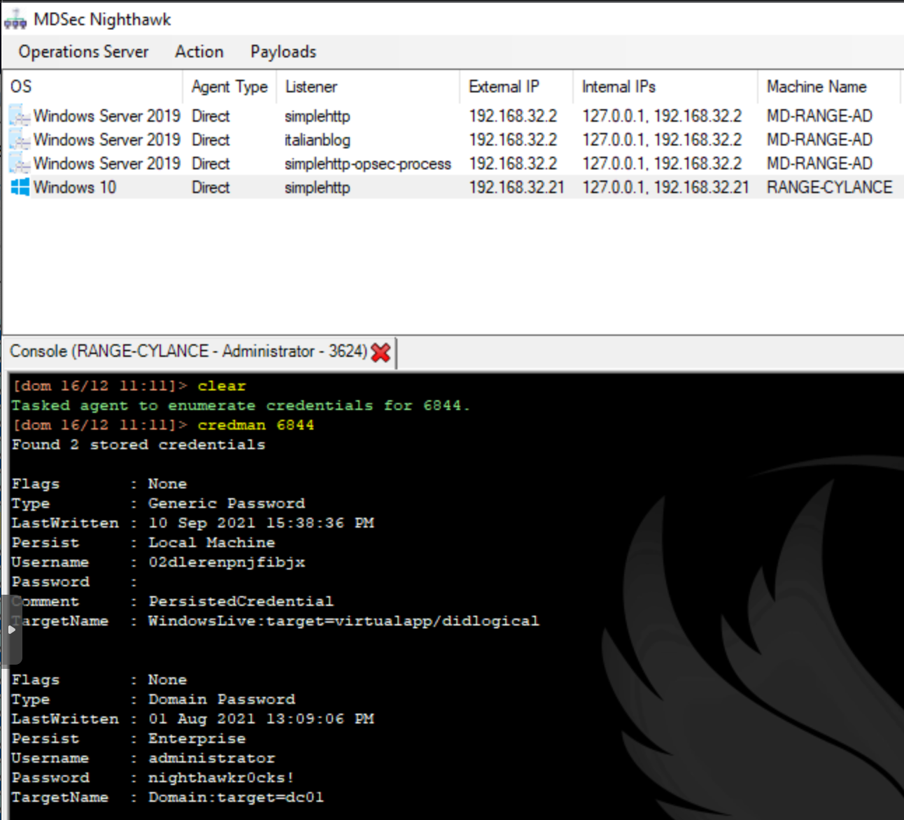Sort by the Machine Name column header
Screen dimensions: 904x820
tap(817, 87)
